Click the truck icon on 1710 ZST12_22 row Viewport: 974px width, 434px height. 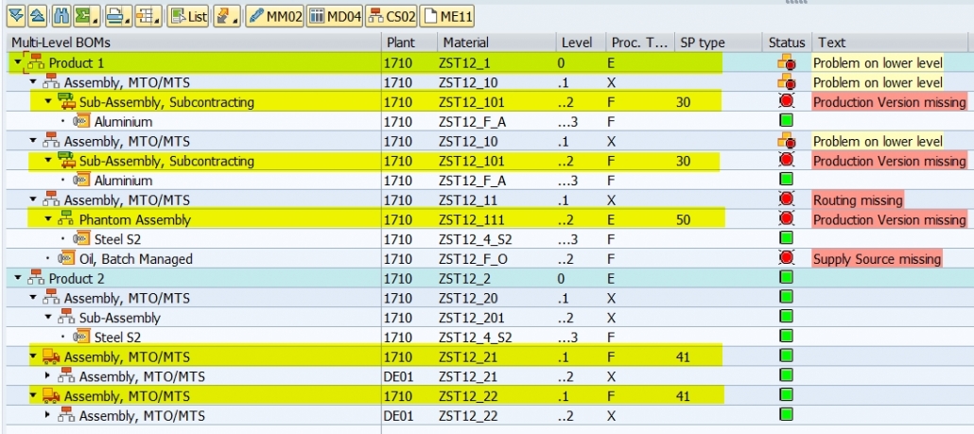coord(51,396)
